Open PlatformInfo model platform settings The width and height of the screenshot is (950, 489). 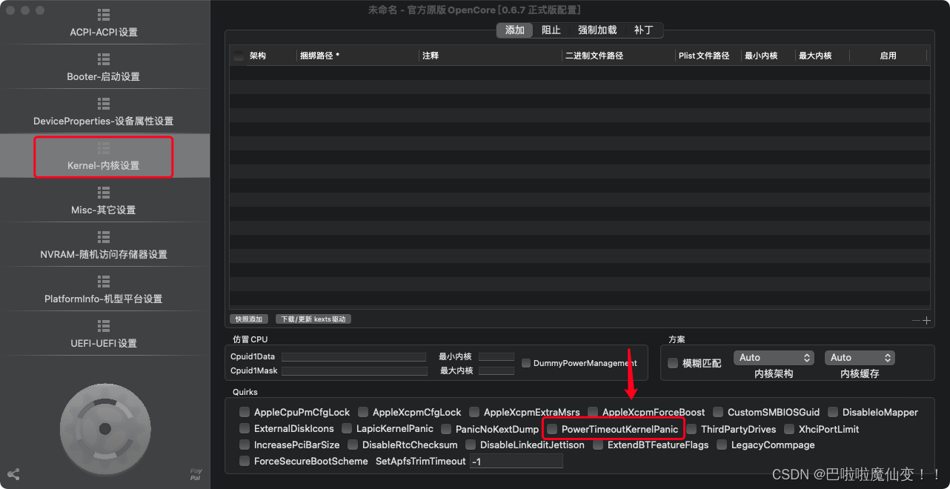coord(104,289)
